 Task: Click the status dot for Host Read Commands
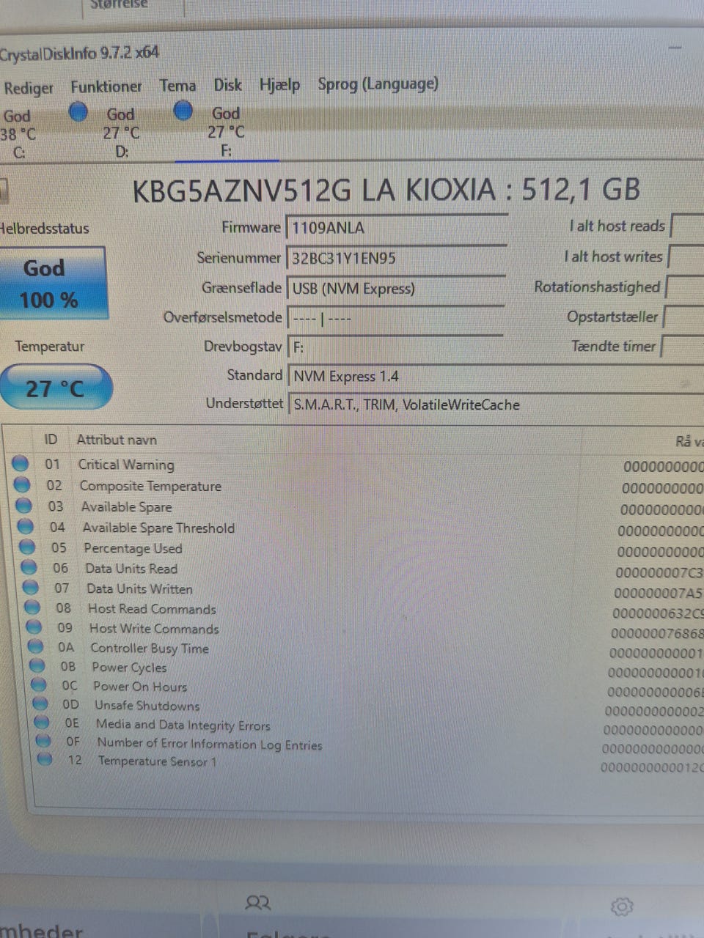[32, 608]
